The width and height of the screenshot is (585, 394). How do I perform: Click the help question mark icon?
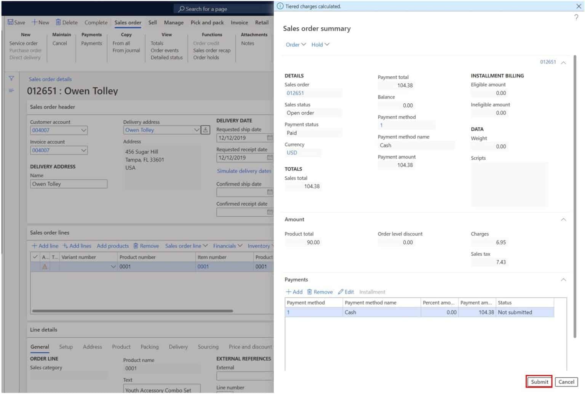pos(576,17)
